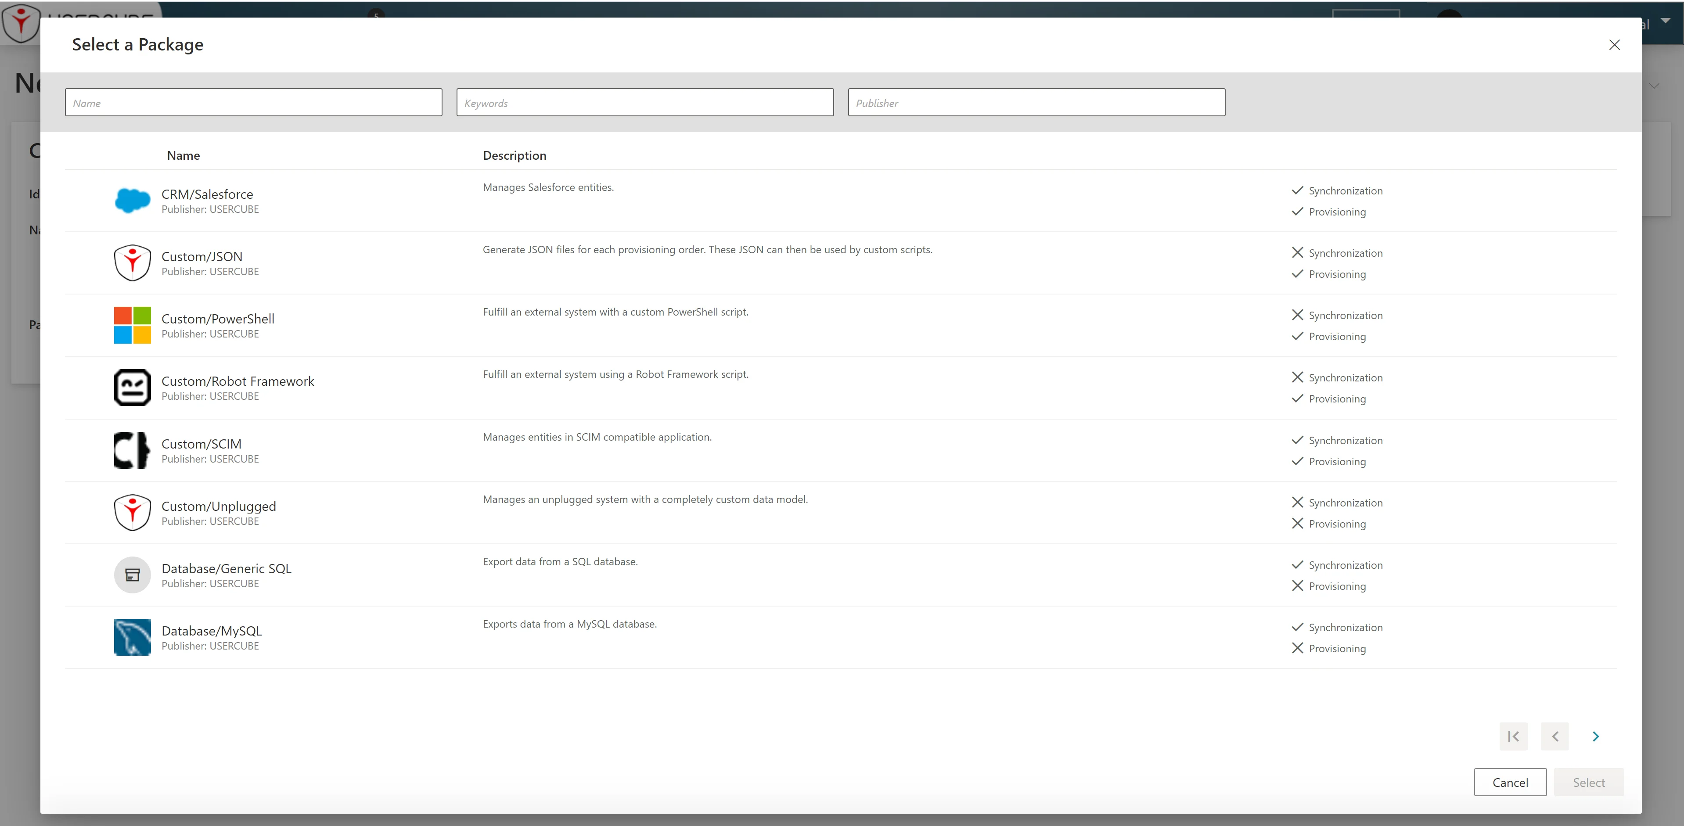Click the custom PowerShell script description
The height and width of the screenshot is (826, 1684).
click(x=615, y=312)
